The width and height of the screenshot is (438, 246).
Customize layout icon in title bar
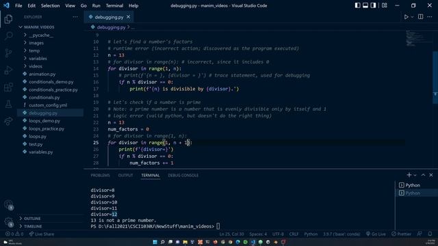click(x=385, y=5)
